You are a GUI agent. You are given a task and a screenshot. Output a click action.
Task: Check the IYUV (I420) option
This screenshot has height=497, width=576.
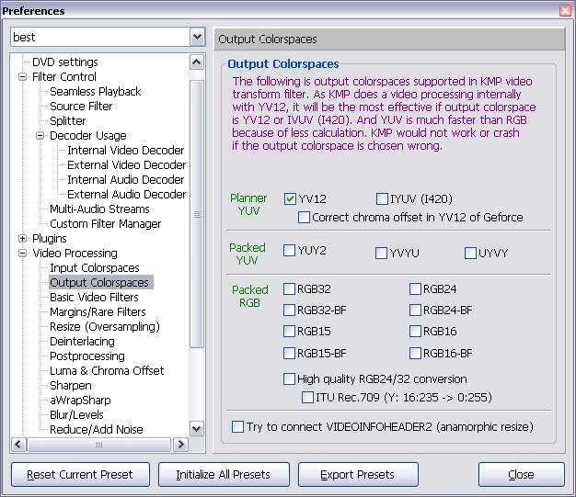(x=383, y=198)
